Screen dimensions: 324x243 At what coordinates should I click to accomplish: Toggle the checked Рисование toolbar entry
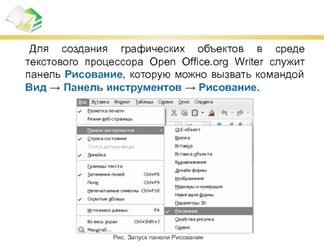pyautogui.click(x=209, y=211)
